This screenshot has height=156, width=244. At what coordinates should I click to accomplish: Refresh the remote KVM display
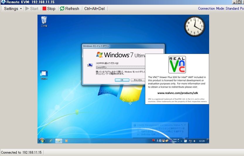click(69, 9)
